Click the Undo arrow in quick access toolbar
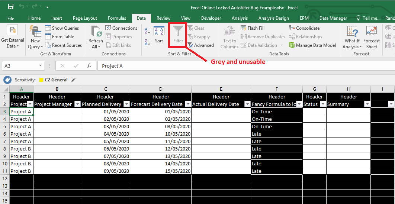 click(x=22, y=7)
